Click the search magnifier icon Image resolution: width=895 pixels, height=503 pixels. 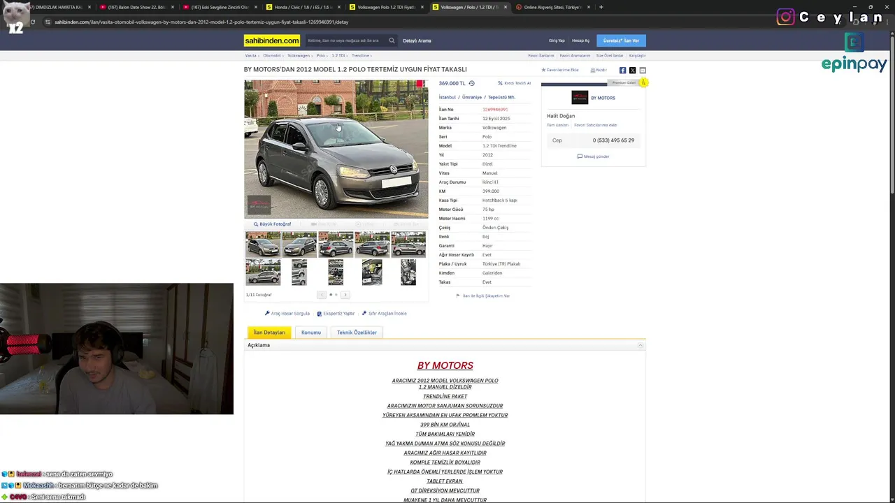tap(392, 41)
